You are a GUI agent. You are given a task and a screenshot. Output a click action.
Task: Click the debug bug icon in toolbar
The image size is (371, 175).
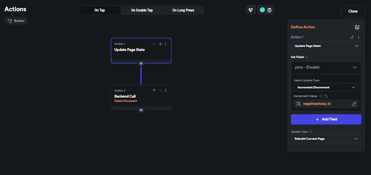pos(269,10)
